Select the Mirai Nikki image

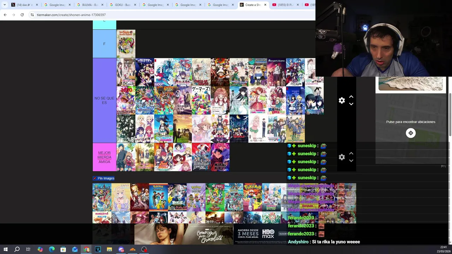coord(220,157)
